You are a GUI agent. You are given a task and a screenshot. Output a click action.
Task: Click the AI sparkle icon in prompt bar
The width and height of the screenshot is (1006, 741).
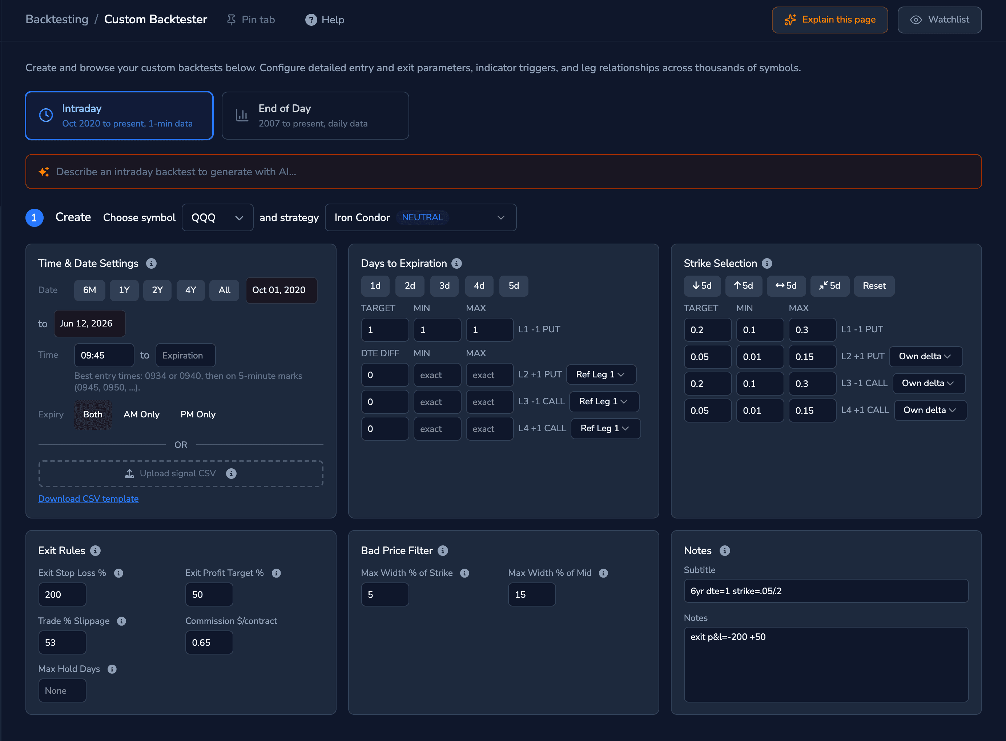44,172
